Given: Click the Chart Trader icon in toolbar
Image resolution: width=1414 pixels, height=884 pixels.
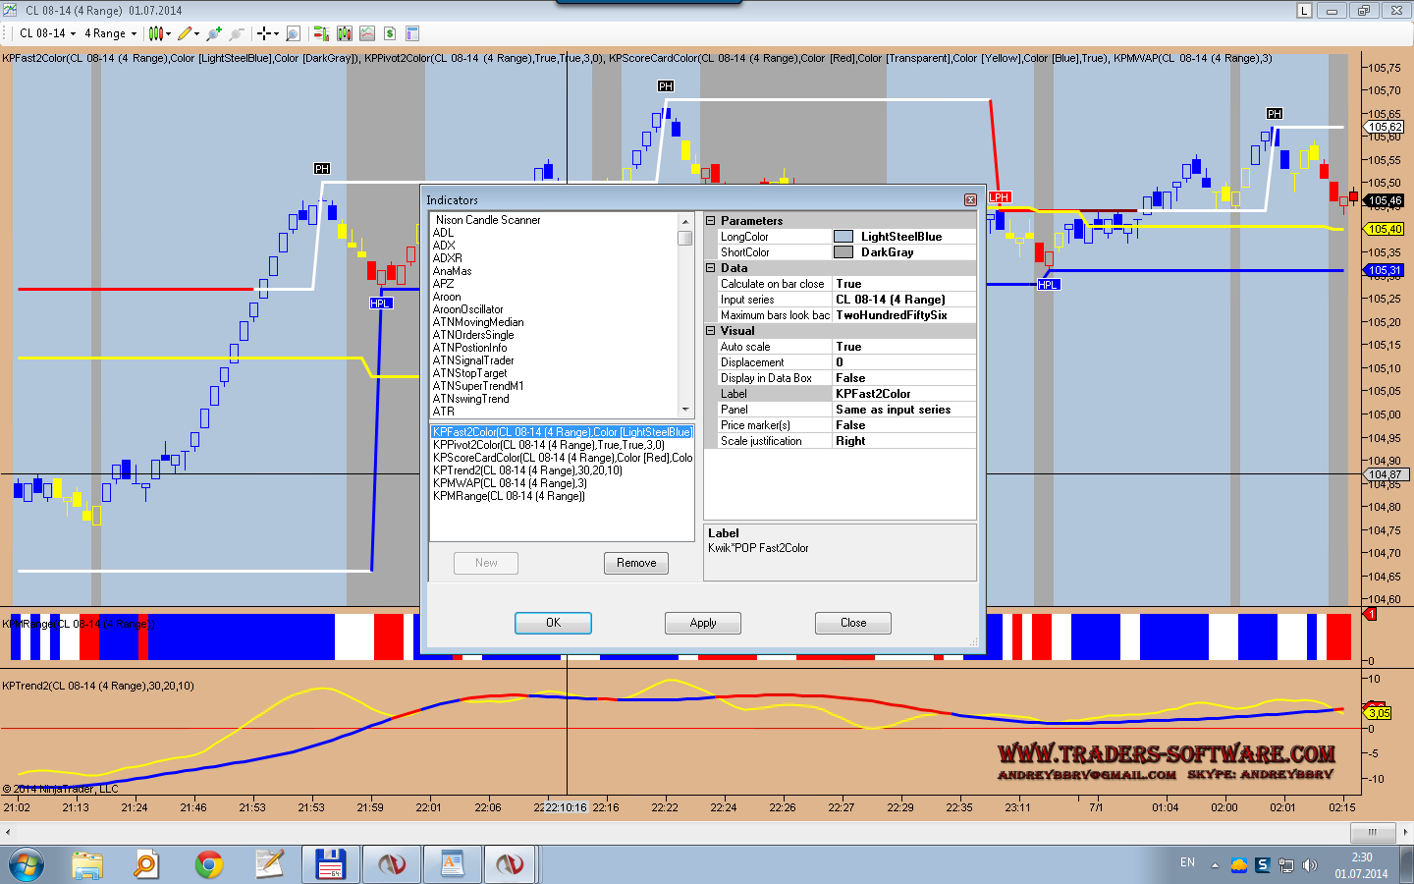Looking at the screenshot, I should click(321, 33).
